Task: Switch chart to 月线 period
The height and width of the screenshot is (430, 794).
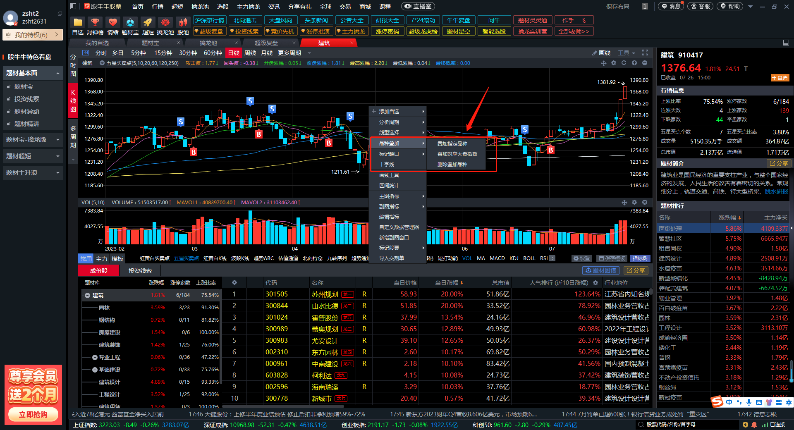Action: click(267, 53)
